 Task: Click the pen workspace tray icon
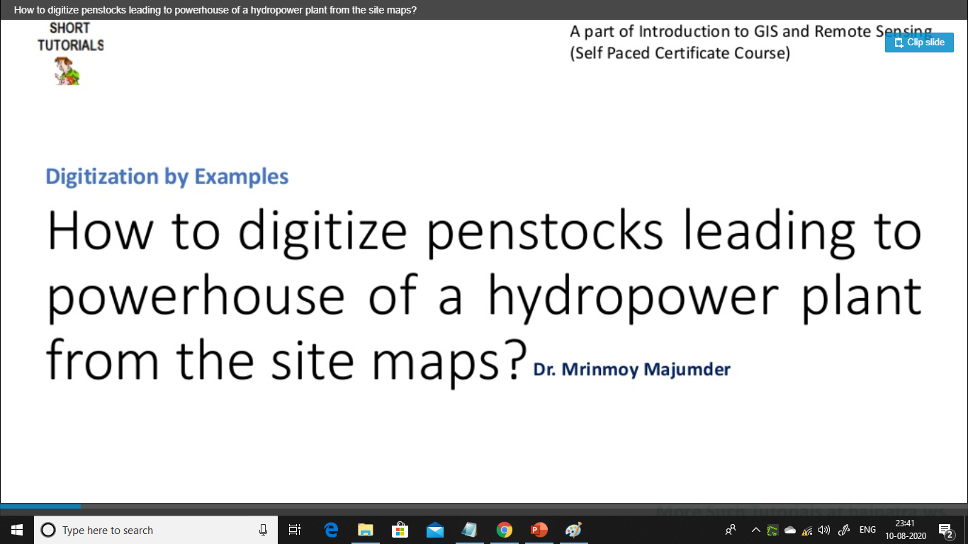click(x=844, y=530)
